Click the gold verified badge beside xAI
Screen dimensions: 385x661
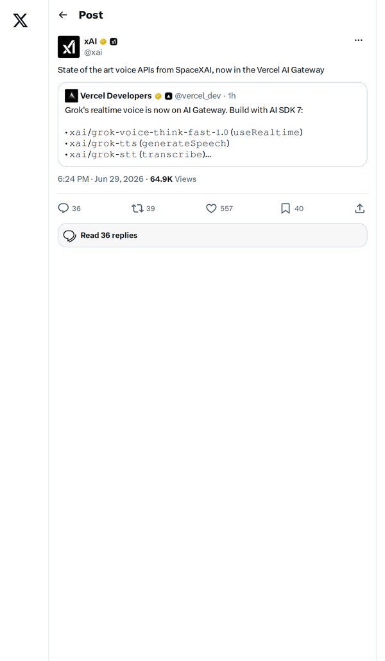[103, 41]
